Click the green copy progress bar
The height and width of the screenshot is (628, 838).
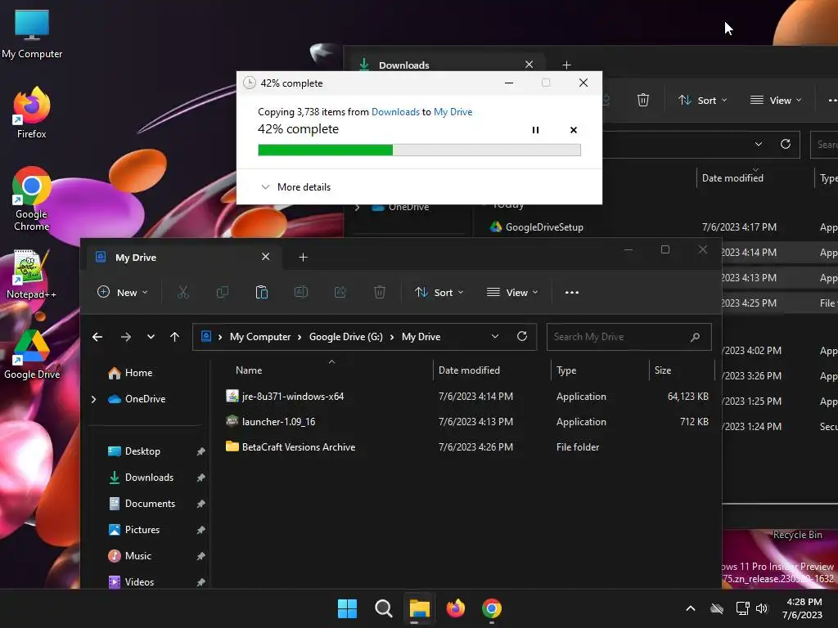[419, 150]
